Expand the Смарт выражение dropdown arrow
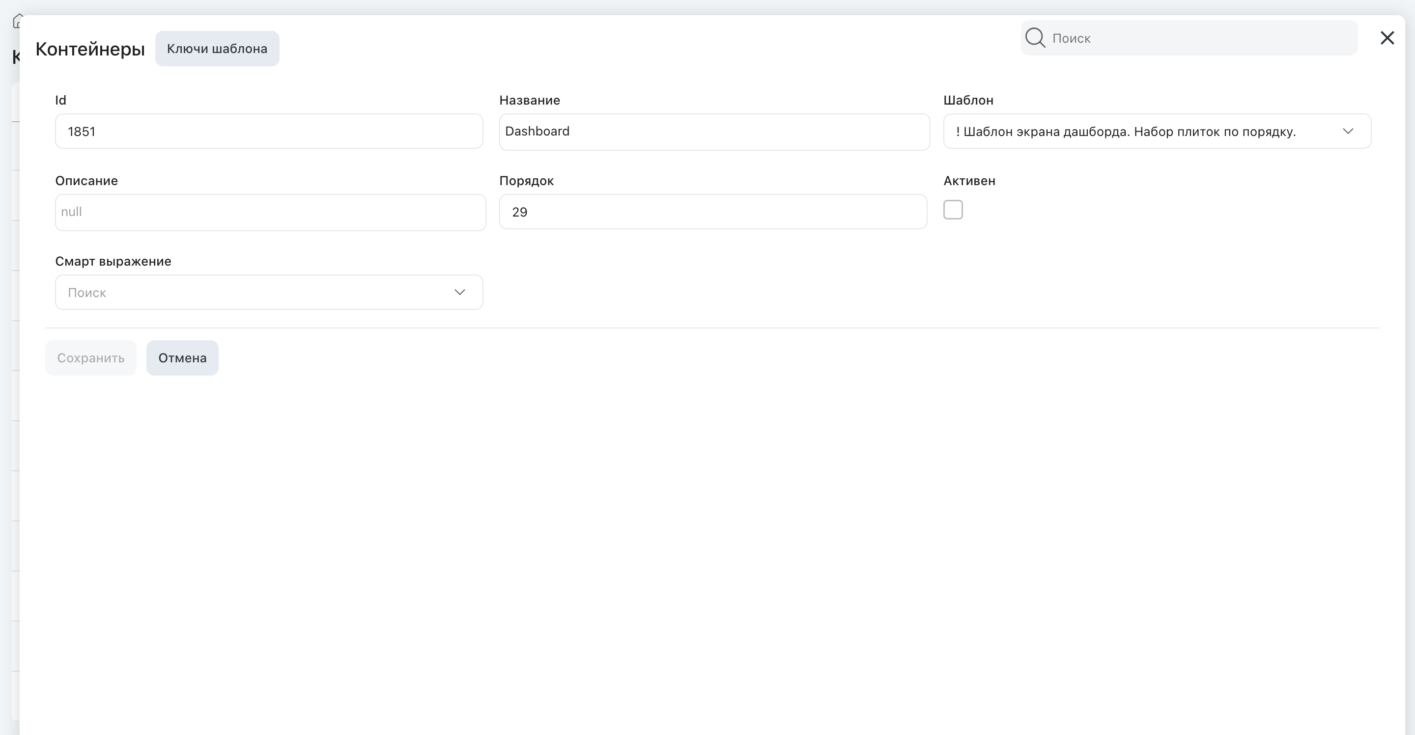 click(x=460, y=292)
